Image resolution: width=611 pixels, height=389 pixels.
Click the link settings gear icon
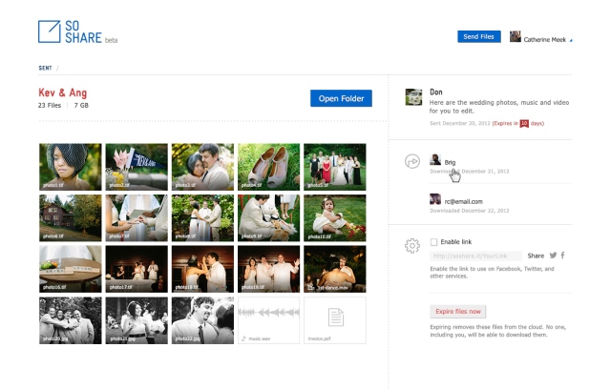[412, 246]
